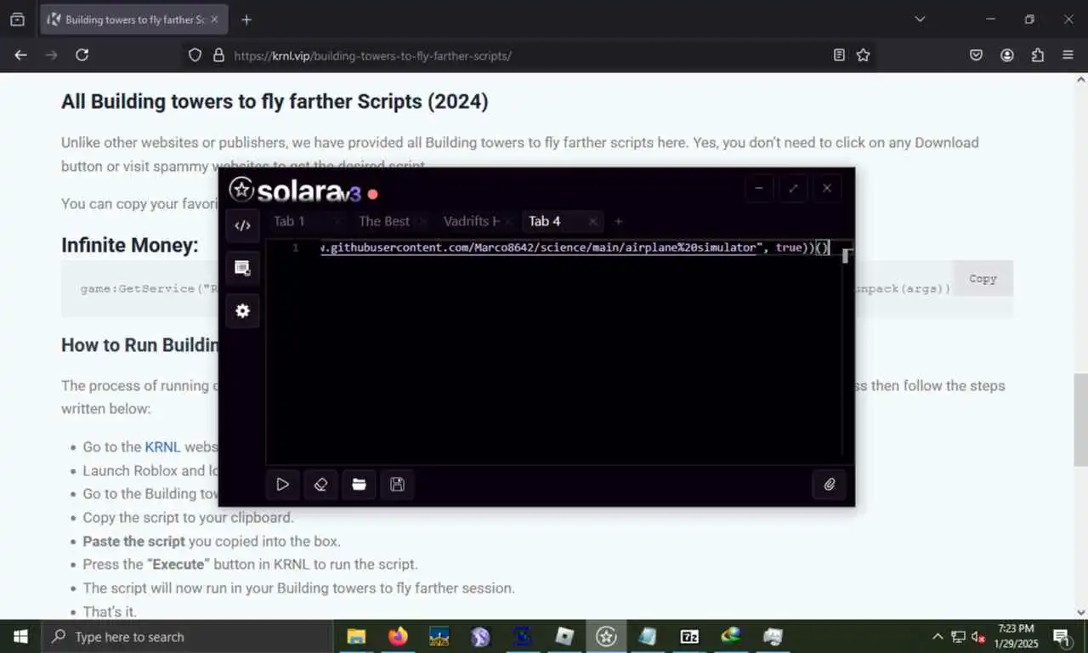Screen dimensions: 1088x653
Task: View site security lock info
Action: pyautogui.click(x=218, y=55)
